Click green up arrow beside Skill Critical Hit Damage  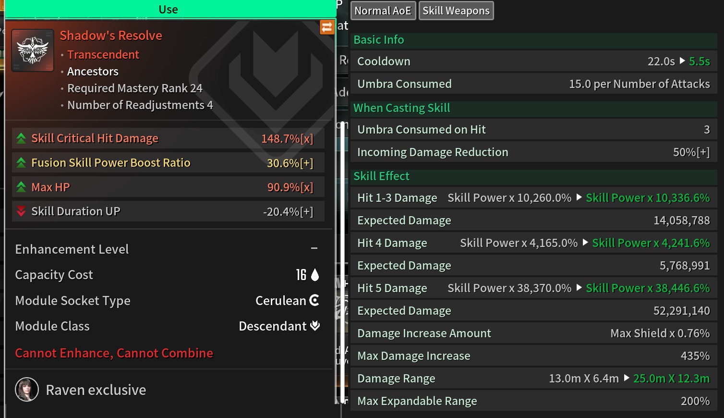pos(21,138)
